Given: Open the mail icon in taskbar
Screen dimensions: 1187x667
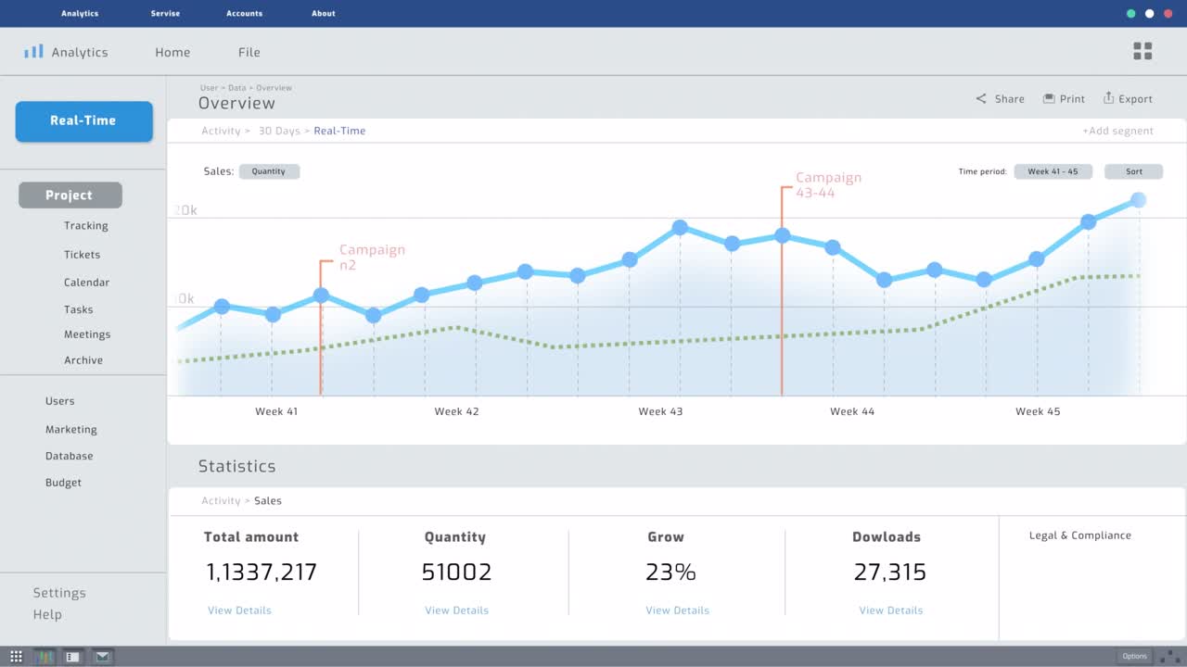Looking at the screenshot, I should [102, 657].
